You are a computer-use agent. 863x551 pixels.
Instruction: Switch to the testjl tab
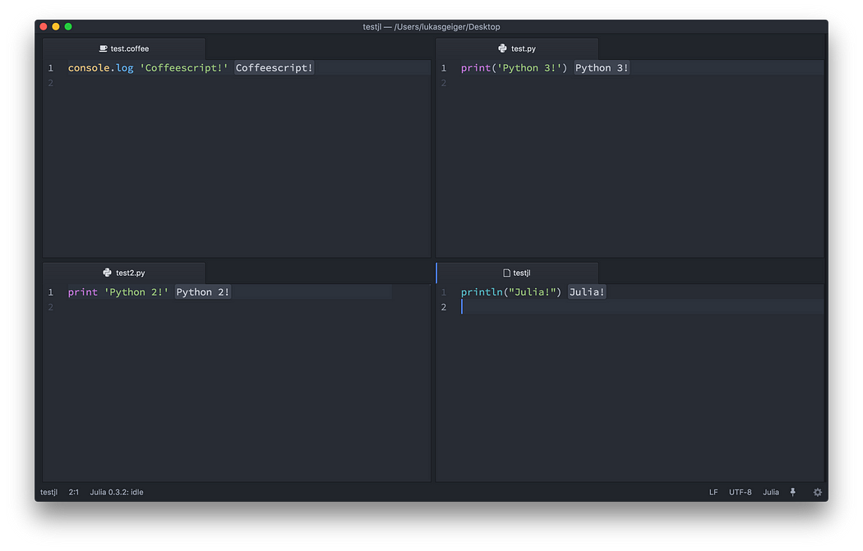[517, 273]
